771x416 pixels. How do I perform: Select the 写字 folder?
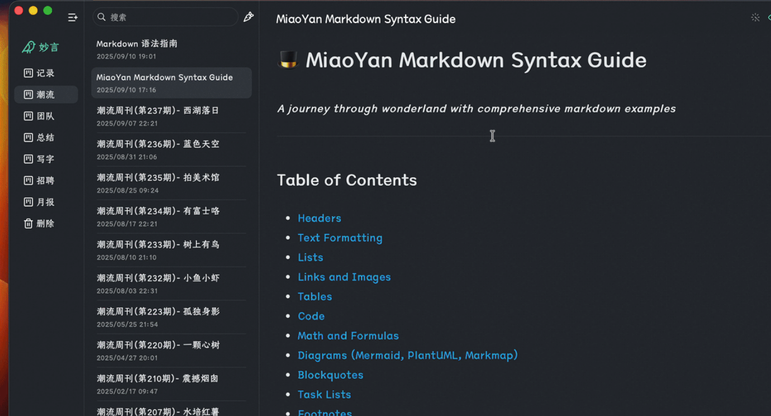[x=45, y=159]
